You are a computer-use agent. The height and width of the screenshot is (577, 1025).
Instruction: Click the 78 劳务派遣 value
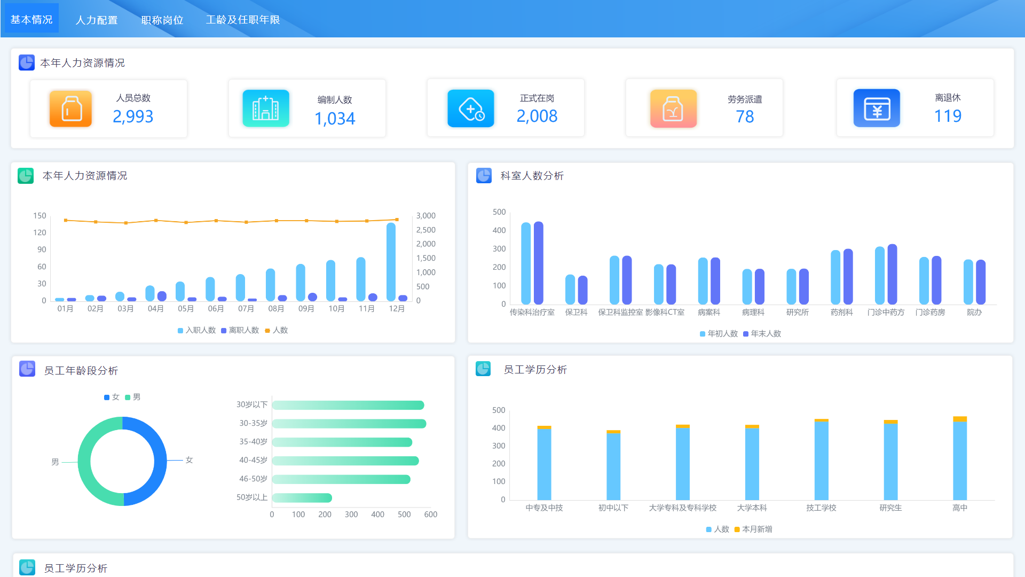[745, 116]
